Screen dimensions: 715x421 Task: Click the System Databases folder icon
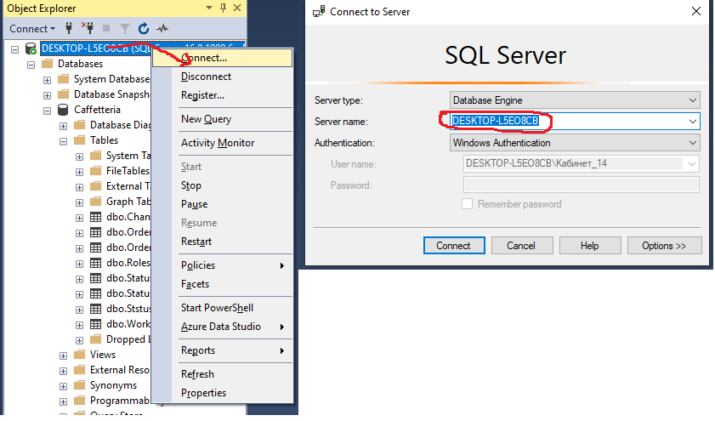point(64,79)
